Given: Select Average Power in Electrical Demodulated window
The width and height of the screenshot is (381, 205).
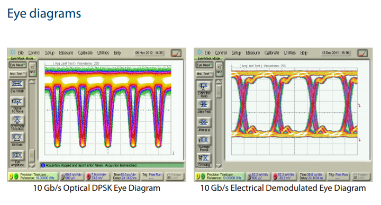Looking at the screenshot, I should click(x=204, y=140).
